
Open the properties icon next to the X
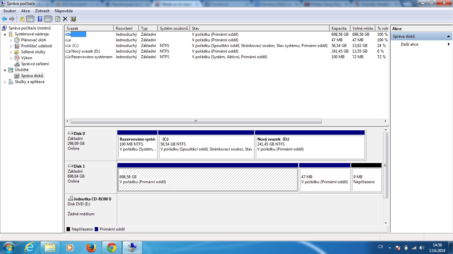(x=73, y=19)
